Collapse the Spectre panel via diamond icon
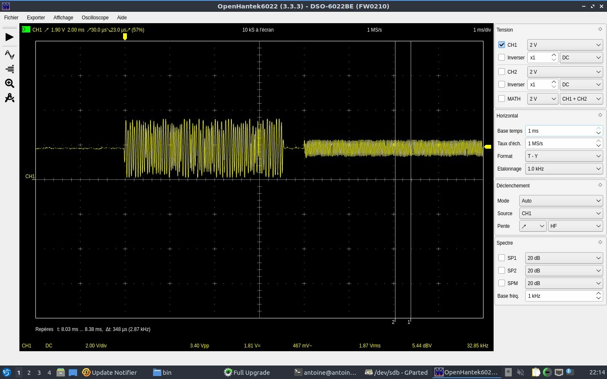 pos(600,242)
